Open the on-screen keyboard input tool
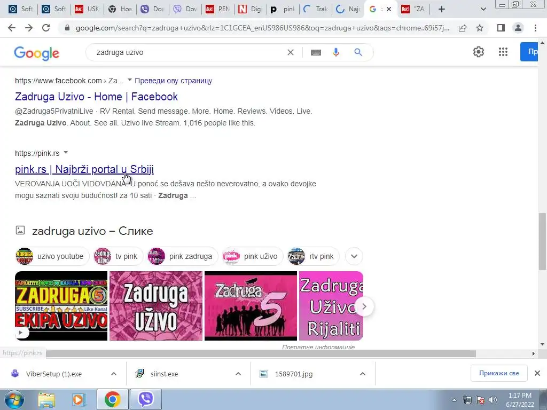Viewport: 547px width, 410px height. coord(316,52)
